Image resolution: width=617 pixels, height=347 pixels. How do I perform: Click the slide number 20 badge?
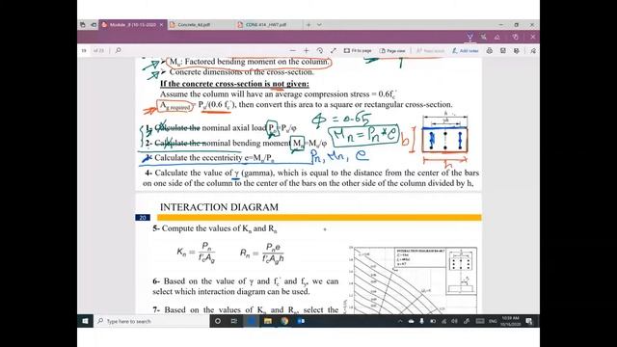143,218
